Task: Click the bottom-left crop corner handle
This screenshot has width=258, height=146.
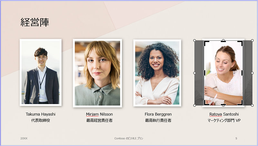Action: tap(206, 103)
